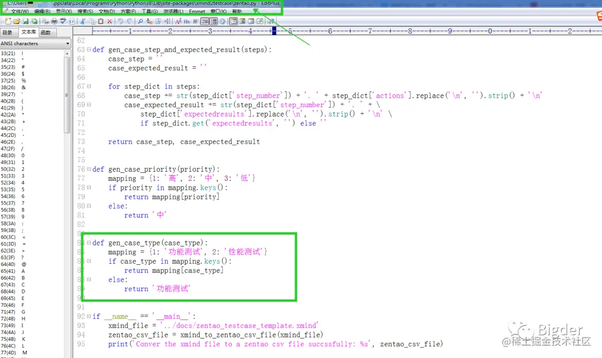
Task: Collapse the gen_case_priority function fold
Action: 89,169
